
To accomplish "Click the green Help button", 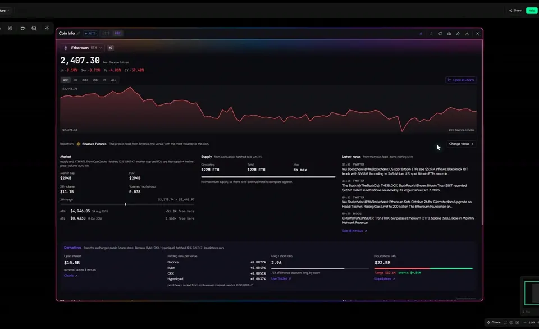I will 532,11.
